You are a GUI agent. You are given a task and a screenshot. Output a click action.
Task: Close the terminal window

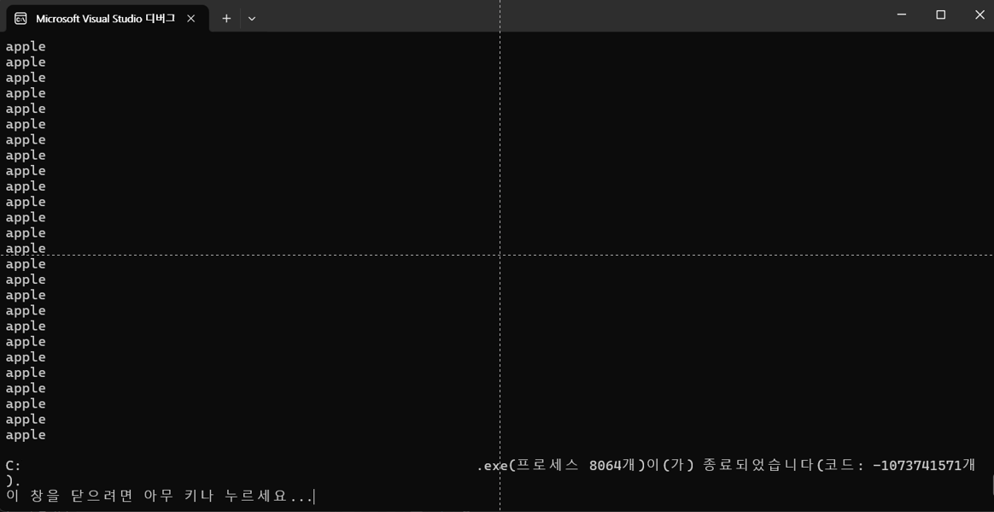coord(979,15)
